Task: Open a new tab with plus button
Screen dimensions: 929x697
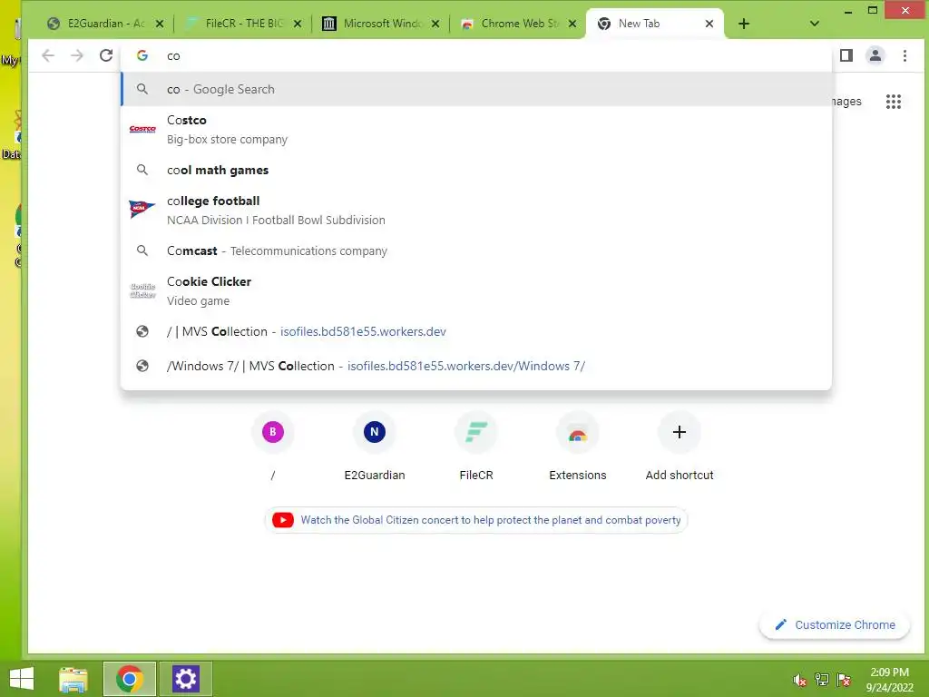Action: 744,24
